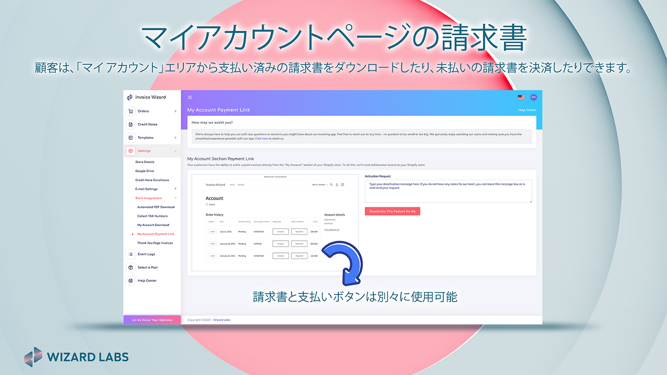Select Store Integrations item
The height and width of the screenshot is (375, 667).
[149, 198]
